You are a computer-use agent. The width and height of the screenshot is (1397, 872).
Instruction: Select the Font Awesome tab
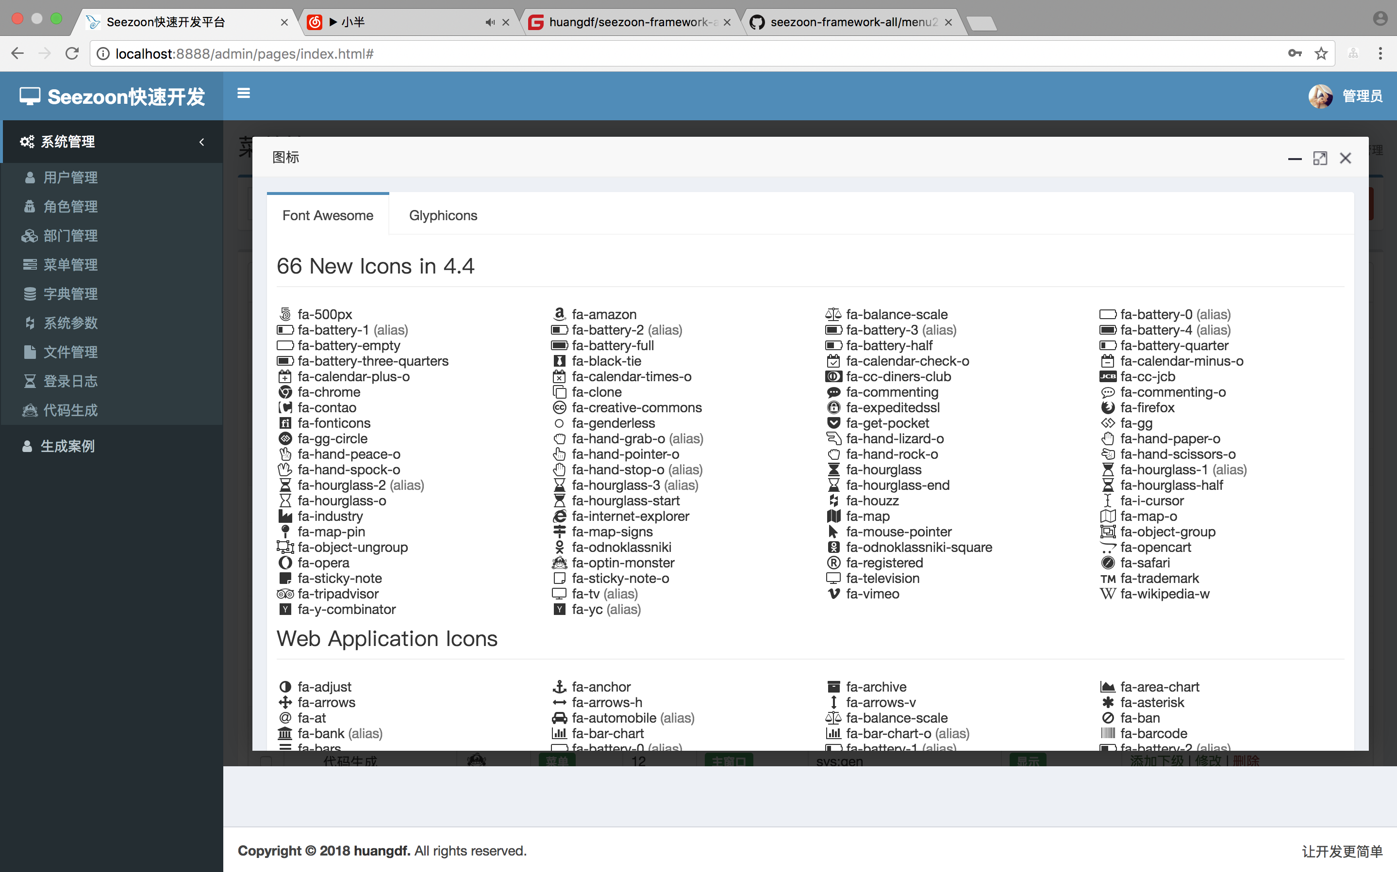click(328, 215)
